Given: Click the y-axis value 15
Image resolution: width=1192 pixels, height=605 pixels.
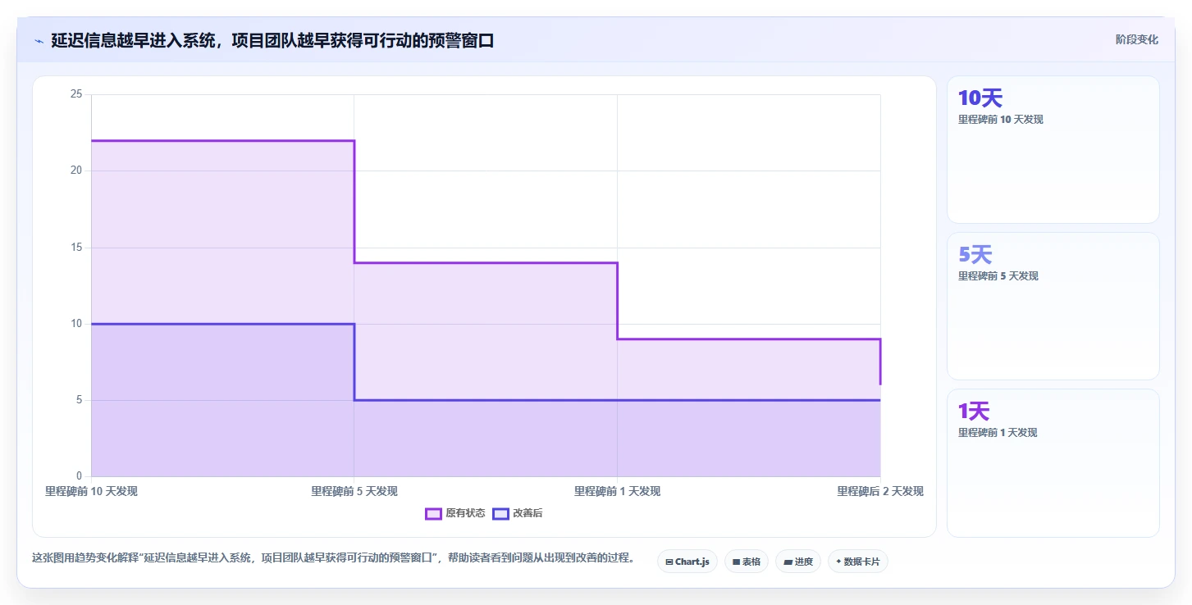Looking at the screenshot, I should [76, 247].
